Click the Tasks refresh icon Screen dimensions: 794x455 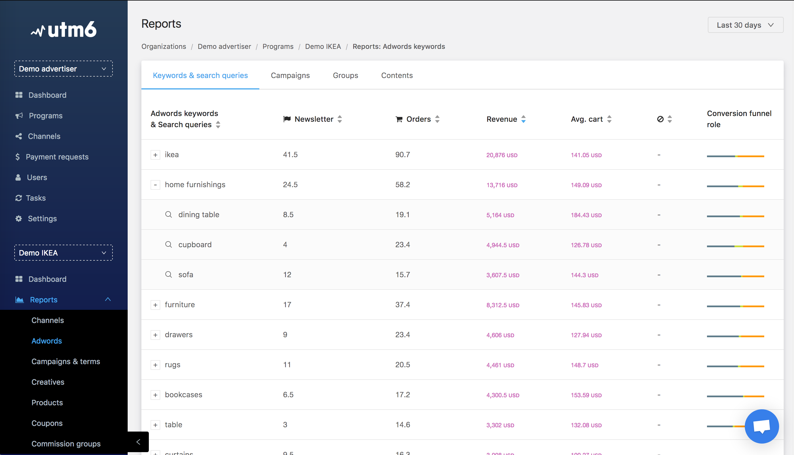(19, 198)
